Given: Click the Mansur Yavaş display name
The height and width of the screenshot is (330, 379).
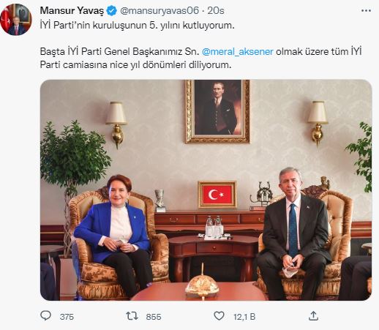Looking at the screenshot, I should [x=72, y=11].
